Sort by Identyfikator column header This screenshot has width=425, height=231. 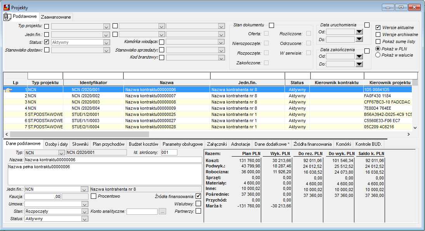click(93, 83)
